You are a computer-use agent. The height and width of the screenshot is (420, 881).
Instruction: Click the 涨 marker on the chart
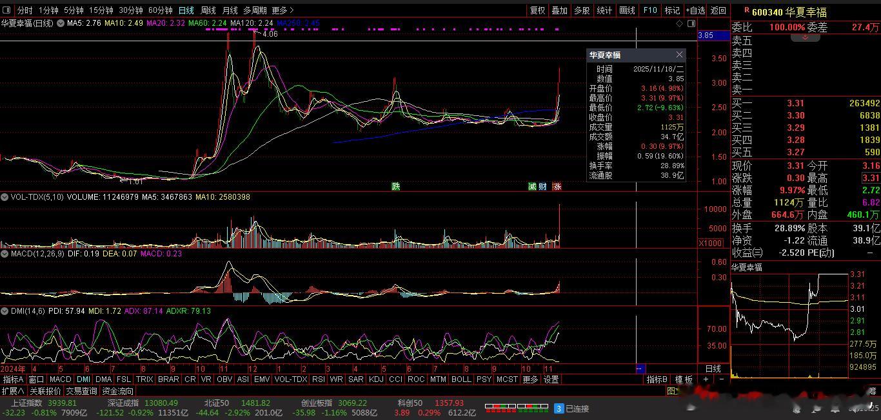point(557,186)
